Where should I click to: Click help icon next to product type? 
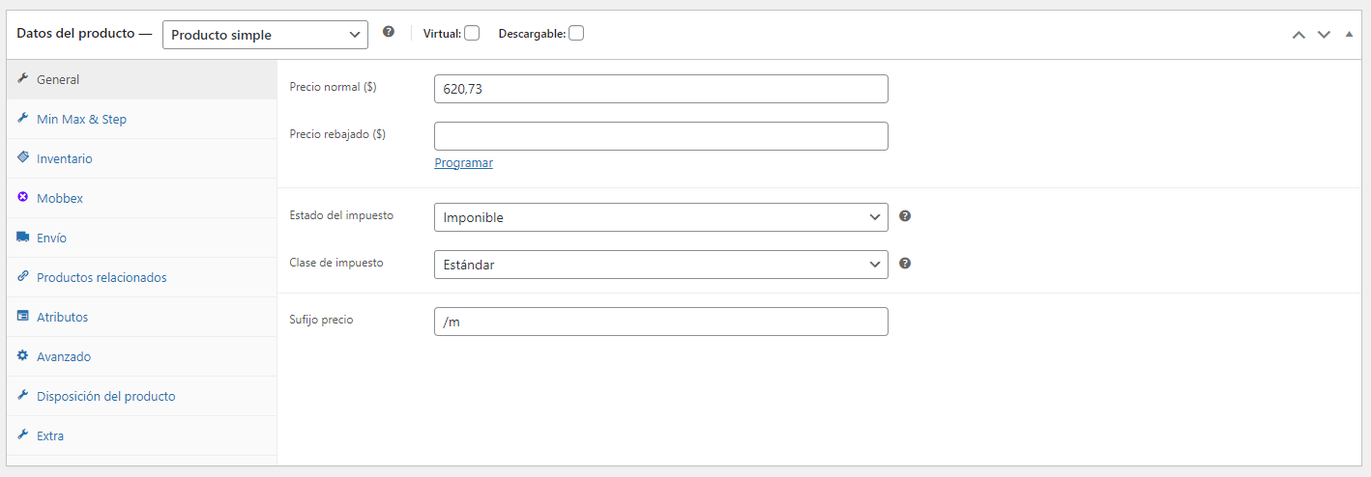click(x=389, y=32)
